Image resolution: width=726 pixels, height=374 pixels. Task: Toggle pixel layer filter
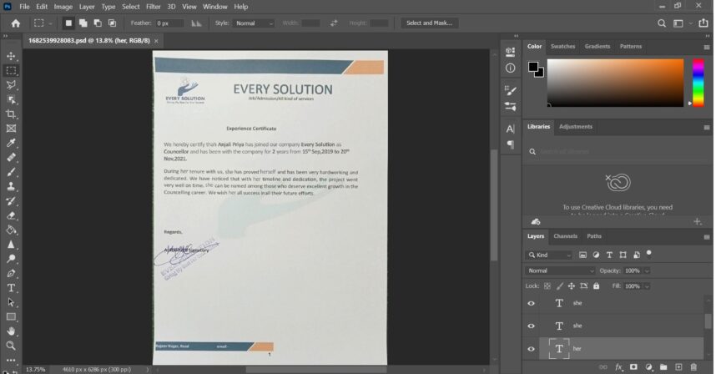click(x=583, y=255)
